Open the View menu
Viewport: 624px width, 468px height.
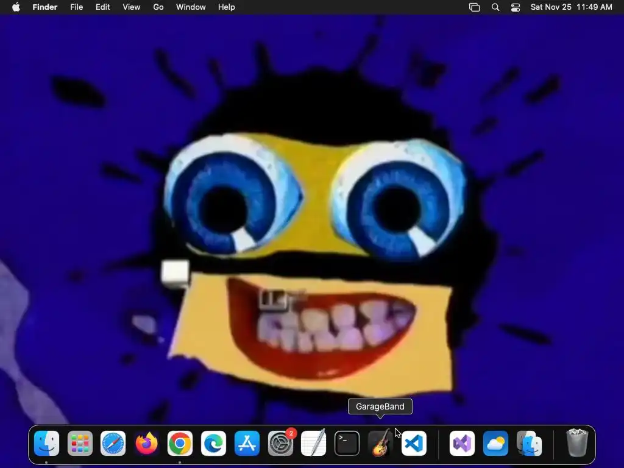point(132,7)
